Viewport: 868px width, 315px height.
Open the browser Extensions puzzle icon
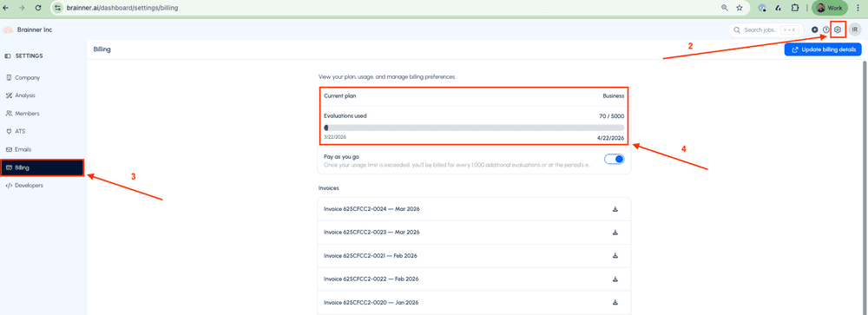(795, 8)
